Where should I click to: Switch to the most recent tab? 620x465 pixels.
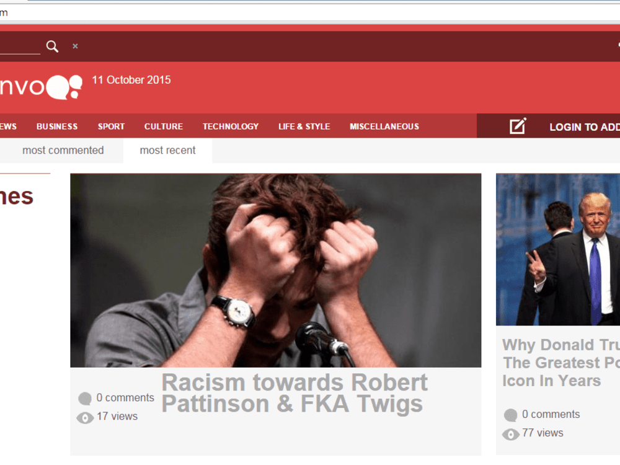167,150
